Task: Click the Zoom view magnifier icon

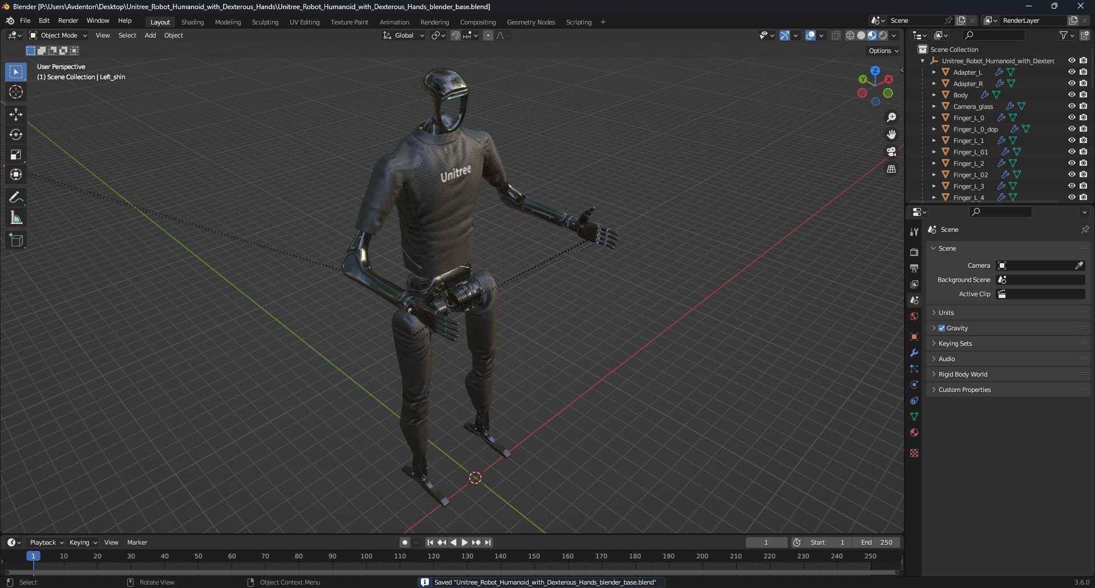Action: click(x=891, y=117)
